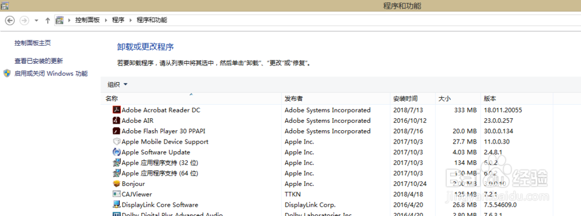Click the Apple Mobile Device Support icon
Screen dimensions: 581x216
tap(117, 141)
